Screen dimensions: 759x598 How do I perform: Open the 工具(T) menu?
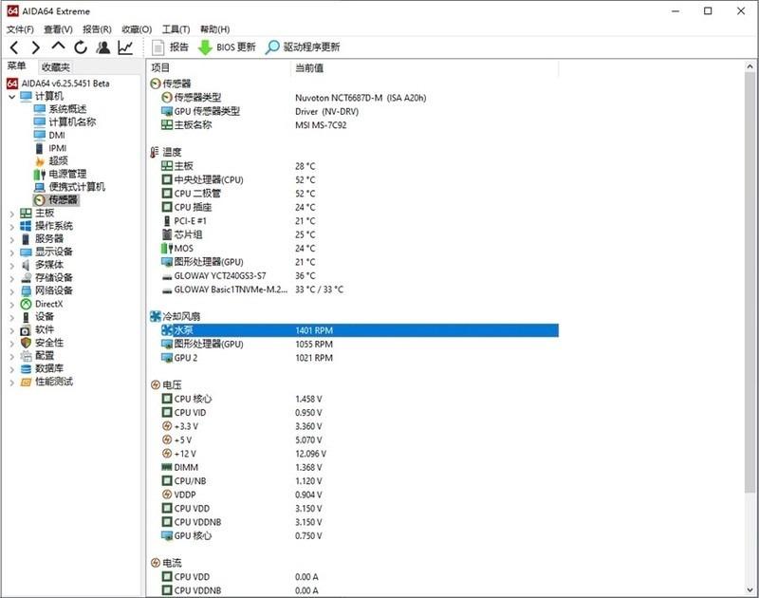pos(176,29)
